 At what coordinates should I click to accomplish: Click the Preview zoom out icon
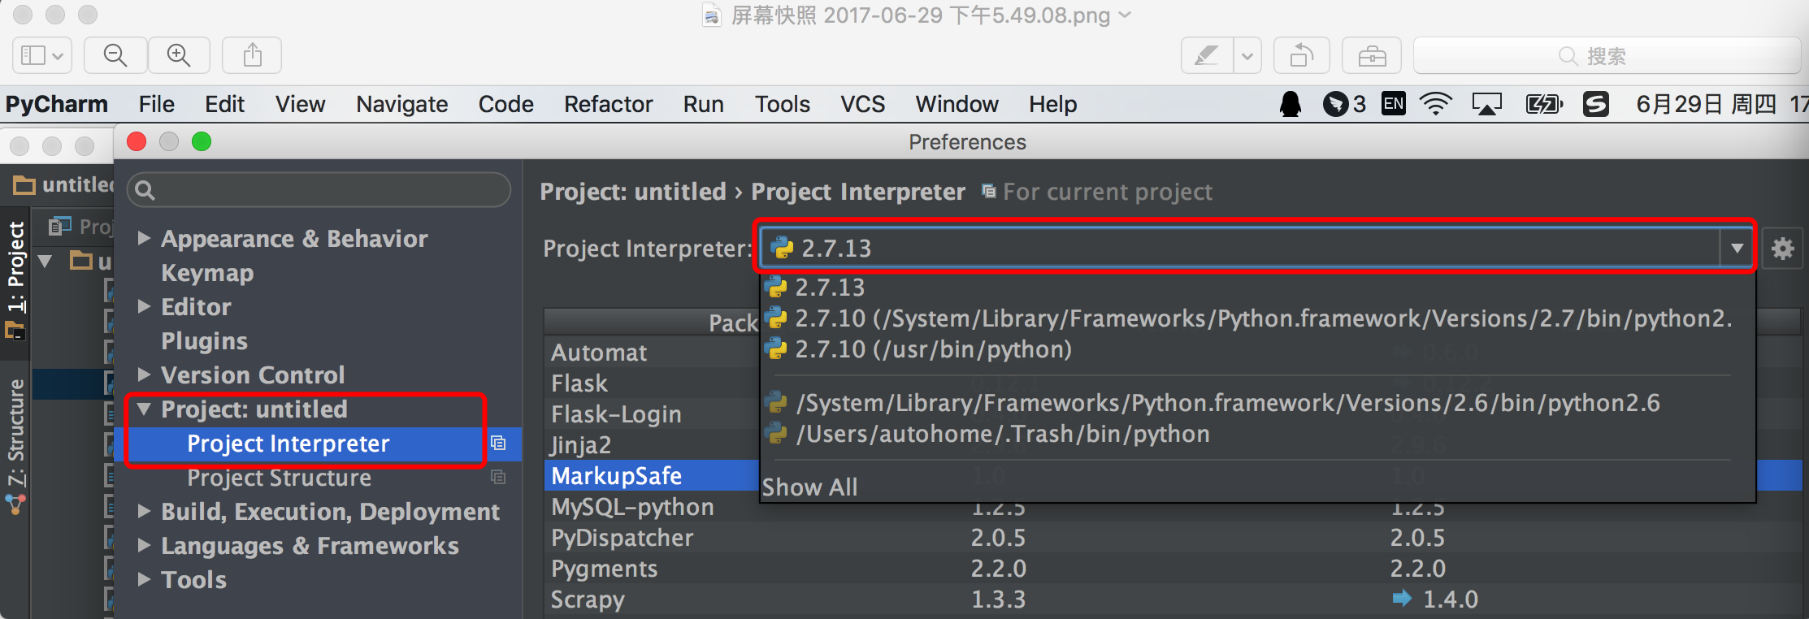(115, 55)
